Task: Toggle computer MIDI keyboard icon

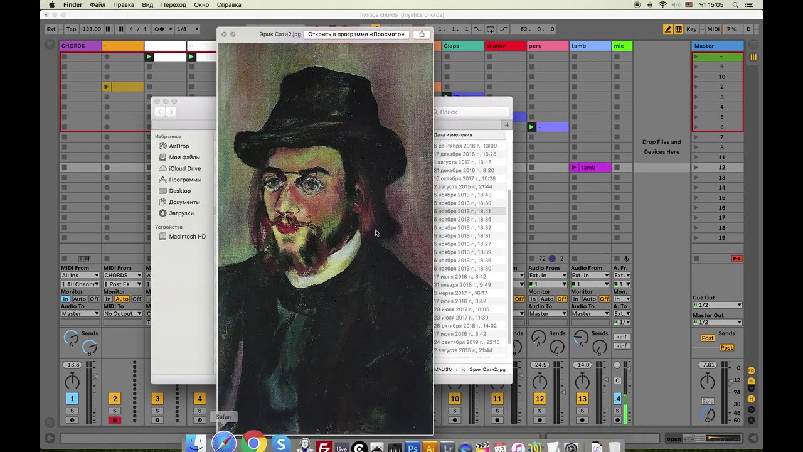Action: [678, 29]
